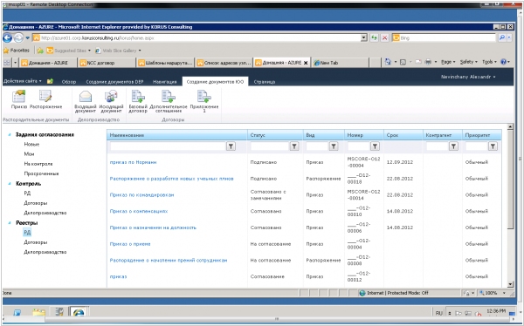Viewport: 524px width, 326px height.
Task: Click filter icon for Номер column
Action: point(375,146)
